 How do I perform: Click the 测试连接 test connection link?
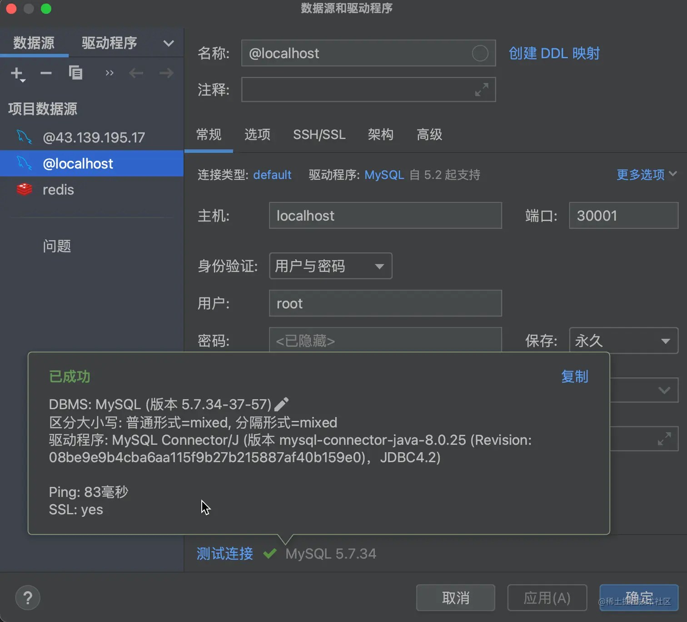pos(224,553)
